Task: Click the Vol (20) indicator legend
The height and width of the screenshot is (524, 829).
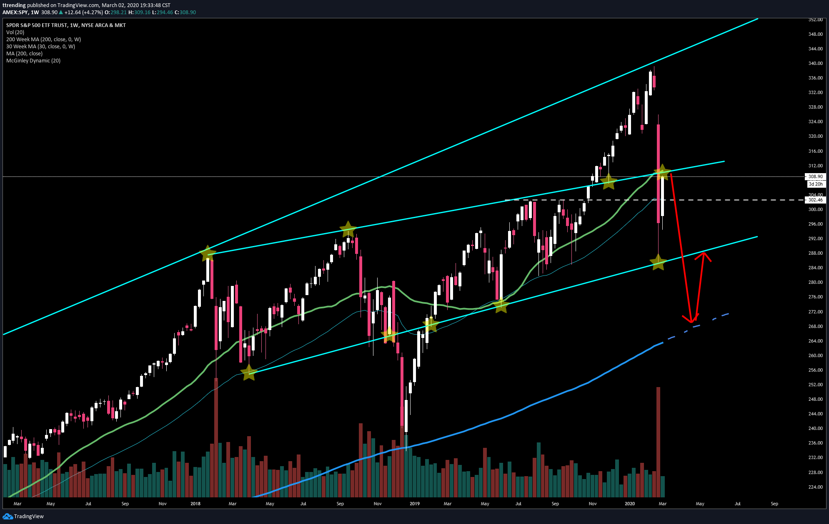Action: tap(15, 32)
